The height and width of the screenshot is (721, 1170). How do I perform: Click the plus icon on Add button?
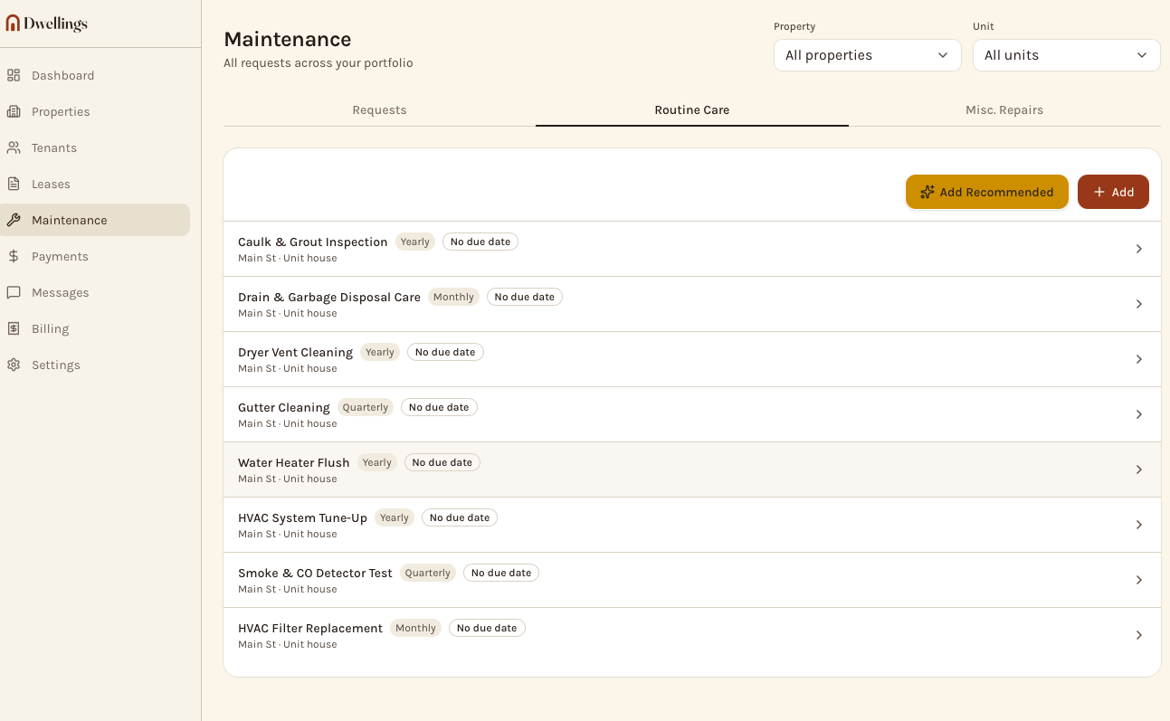click(1099, 192)
